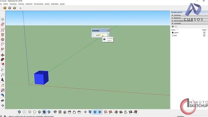The width and height of the screenshot is (208, 117).
Task: Toggle Display Section Planes
Action: [90, 112]
